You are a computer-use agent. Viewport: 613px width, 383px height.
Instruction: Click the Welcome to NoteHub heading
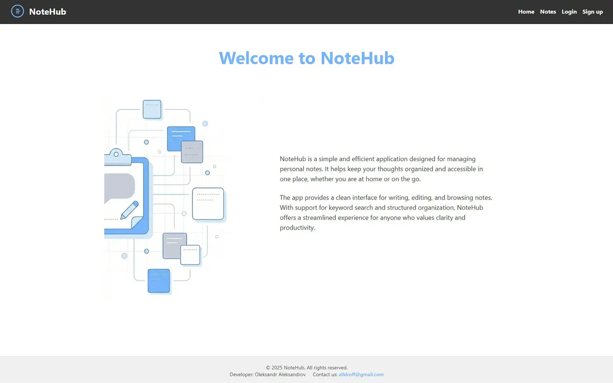point(306,58)
